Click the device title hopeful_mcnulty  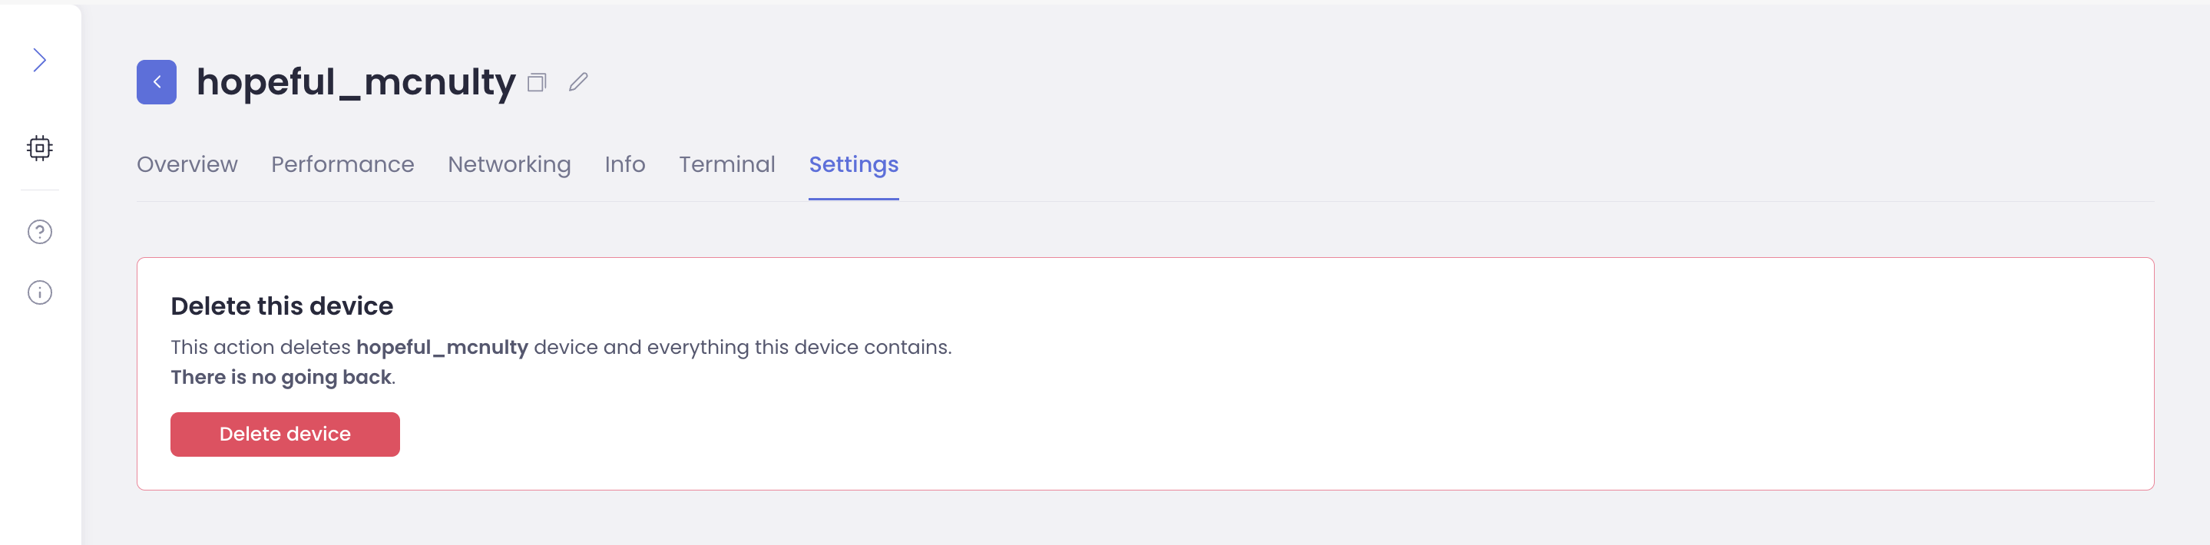click(354, 81)
